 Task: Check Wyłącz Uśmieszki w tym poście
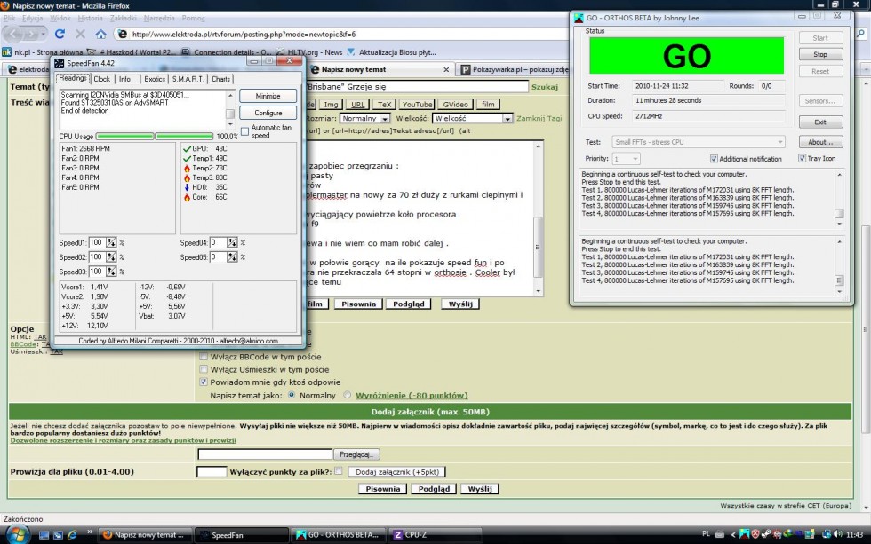point(204,369)
